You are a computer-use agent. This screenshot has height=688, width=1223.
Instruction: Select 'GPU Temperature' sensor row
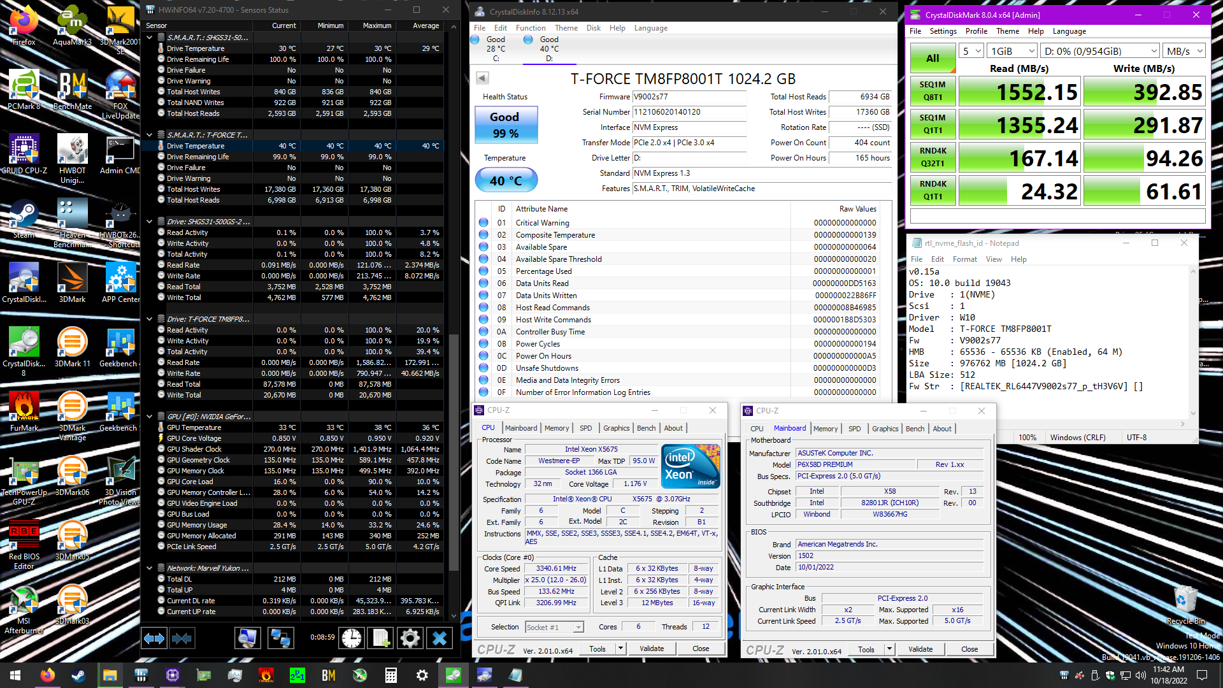(299, 427)
